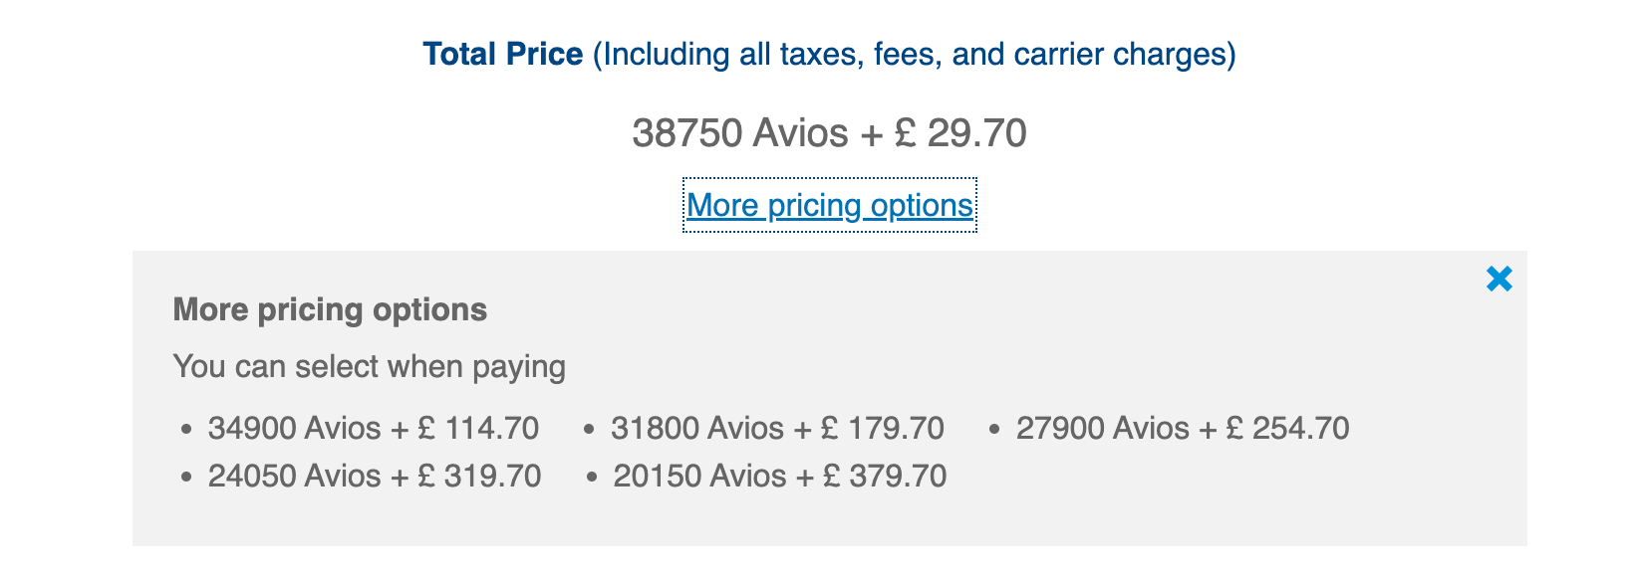Select the 34900 Avios + £ 114.70 option
Image resolution: width=1636 pixels, height=579 pixels.
coord(373,429)
